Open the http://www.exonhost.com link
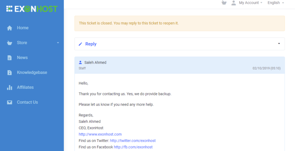This screenshot has width=295, height=151. (100, 134)
